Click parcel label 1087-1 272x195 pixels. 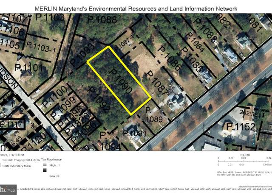tap(126, 42)
